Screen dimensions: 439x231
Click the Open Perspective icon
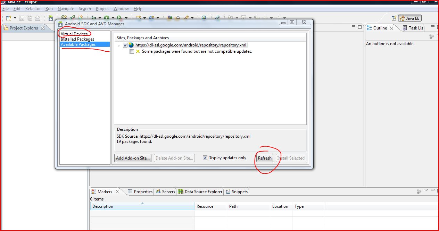(x=394, y=18)
